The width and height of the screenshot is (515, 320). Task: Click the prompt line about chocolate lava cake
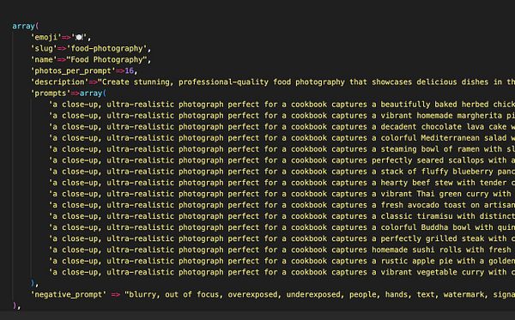point(282,127)
